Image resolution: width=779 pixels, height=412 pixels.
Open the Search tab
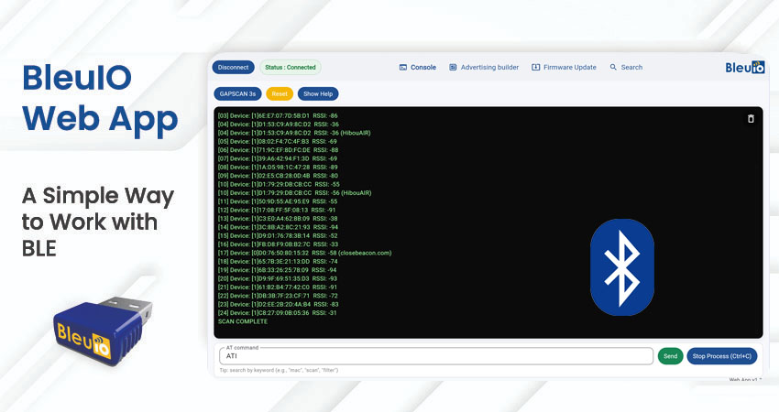(x=626, y=67)
